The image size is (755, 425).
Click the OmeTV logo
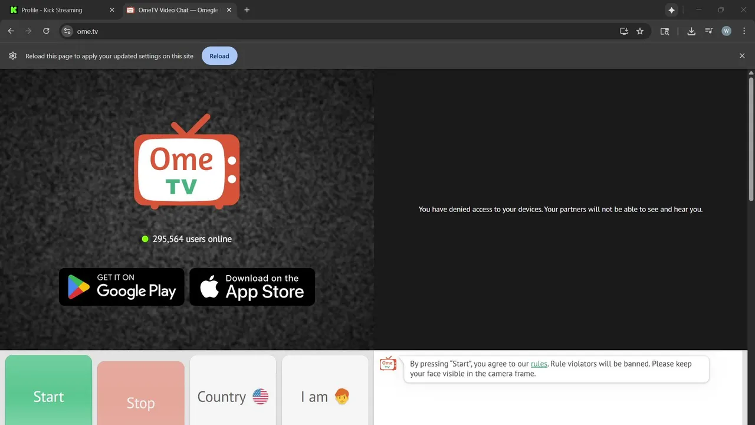point(186,162)
